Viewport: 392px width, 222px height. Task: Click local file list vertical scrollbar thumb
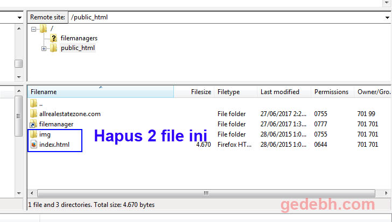tap(18, 116)
